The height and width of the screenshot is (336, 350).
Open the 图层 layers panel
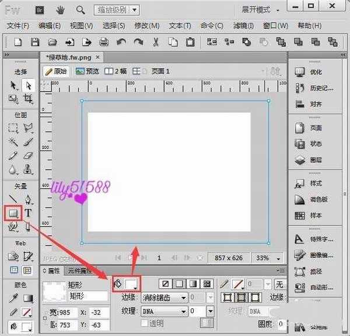coord(316,159)
